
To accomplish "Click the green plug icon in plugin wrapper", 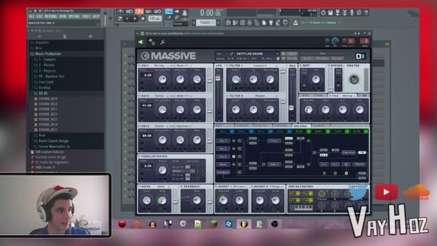I will pyautogui.click(x=141, y=42).
